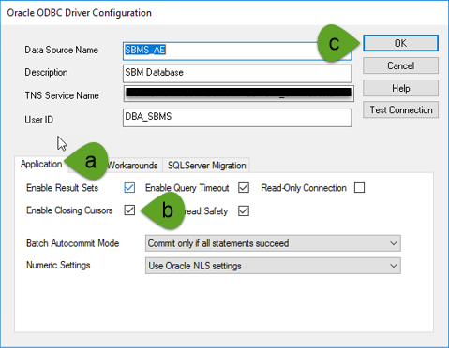Viewport: 449px width, 348px height.
Task: Select the Application tab
Action: point(41,164)
